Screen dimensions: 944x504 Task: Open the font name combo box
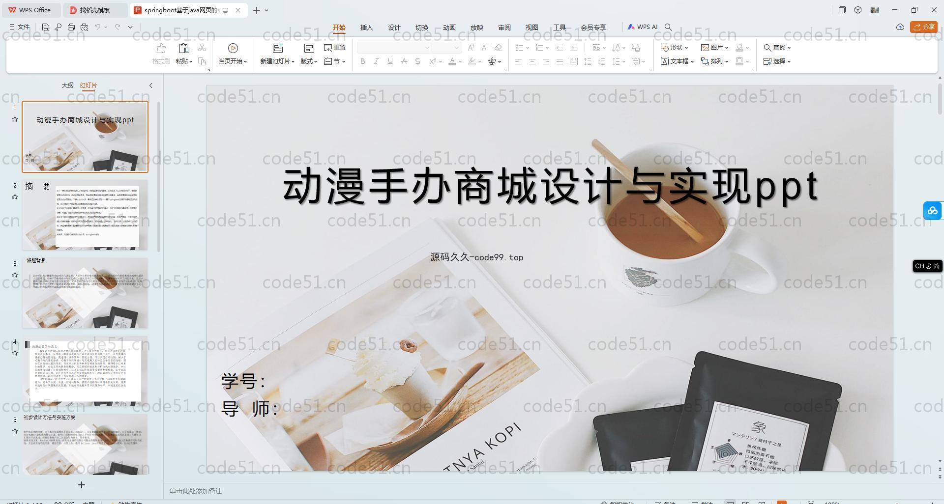394,48
